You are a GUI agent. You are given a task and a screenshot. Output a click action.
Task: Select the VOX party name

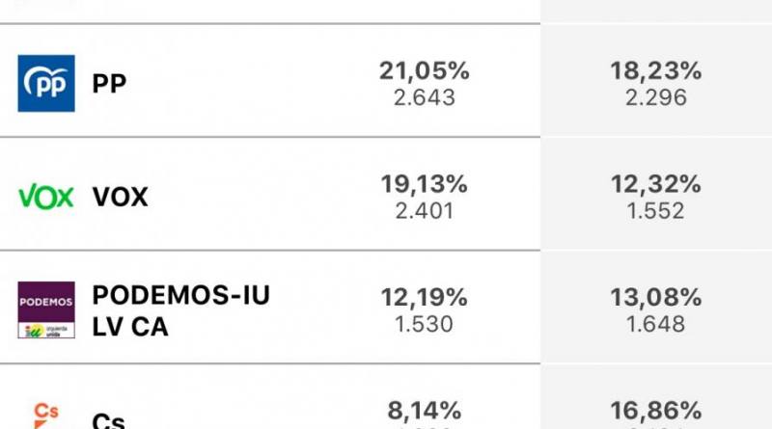tap(121, 198)
